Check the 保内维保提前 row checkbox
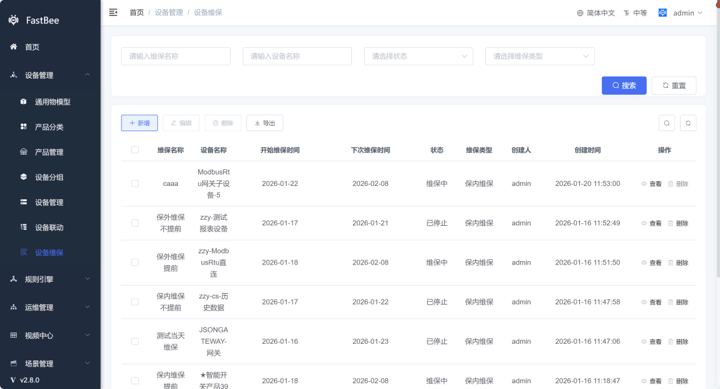 [135, 381]
